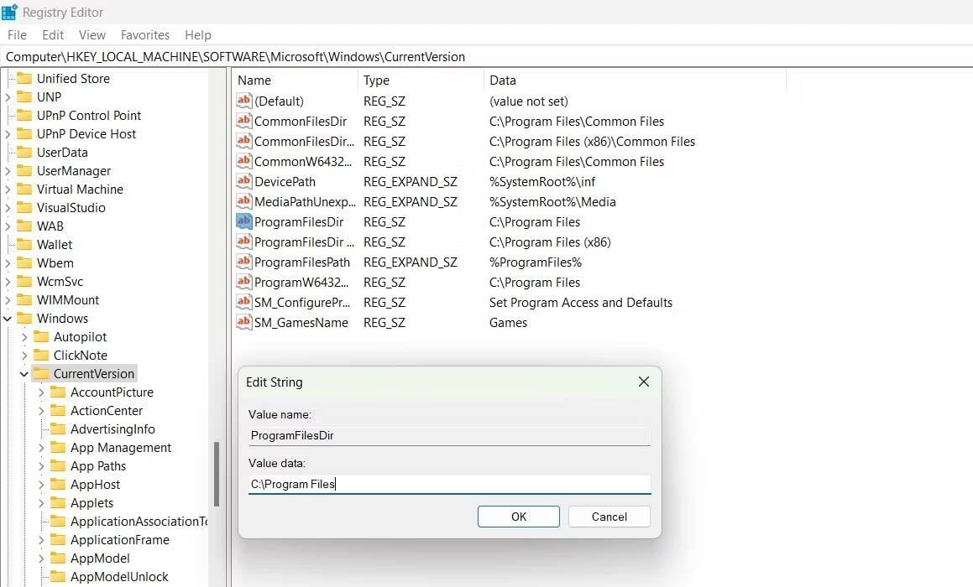973x587 pixels.
Task: Click the highlighted ab icon for ProgramFilesDir
Action: click(244, 221)
